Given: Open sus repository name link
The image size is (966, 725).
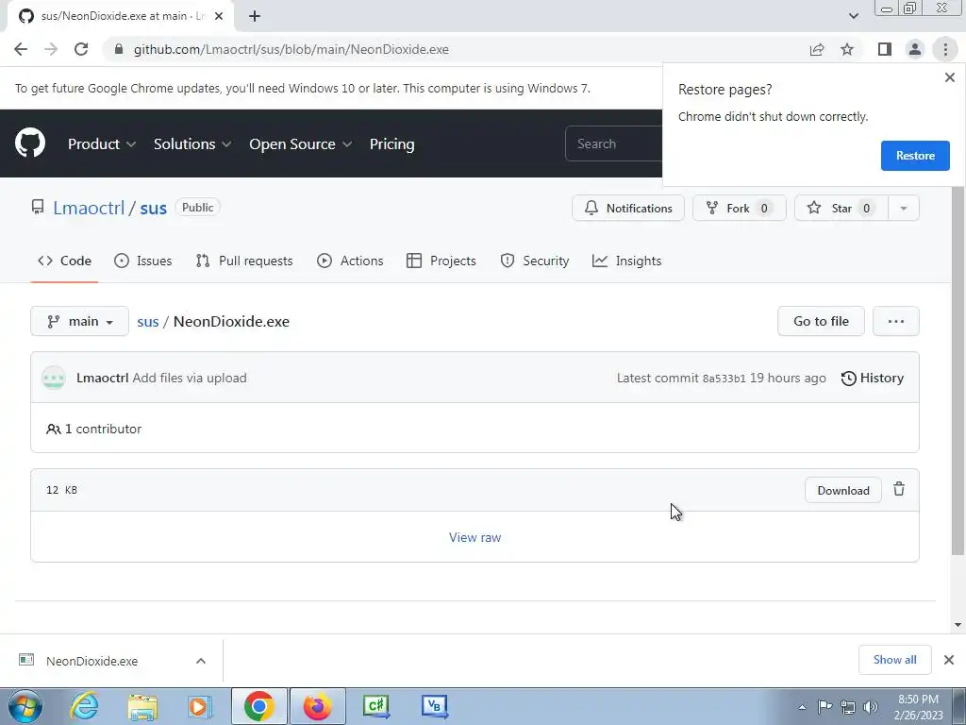Looking at the screenshot, I should coord(154,208).
